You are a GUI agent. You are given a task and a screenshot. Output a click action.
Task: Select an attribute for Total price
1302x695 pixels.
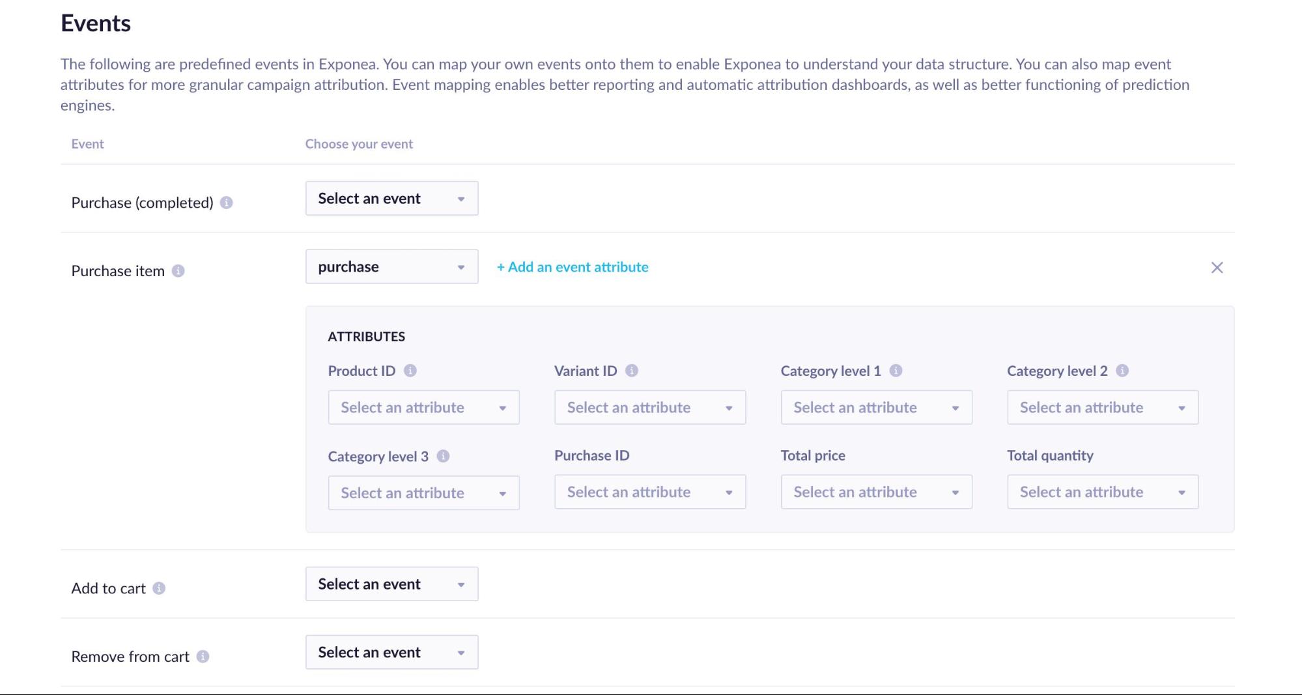[x=876, y=492]
